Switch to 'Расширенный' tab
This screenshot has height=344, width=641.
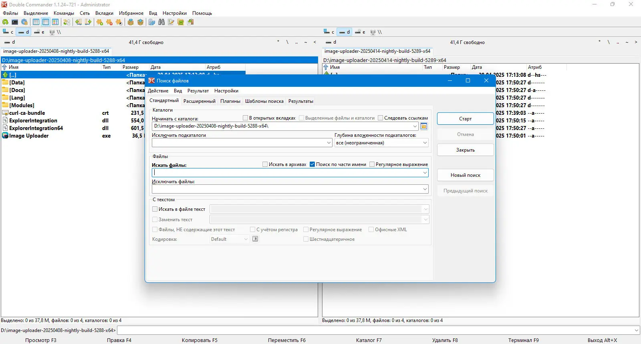[x=199, y=101]
